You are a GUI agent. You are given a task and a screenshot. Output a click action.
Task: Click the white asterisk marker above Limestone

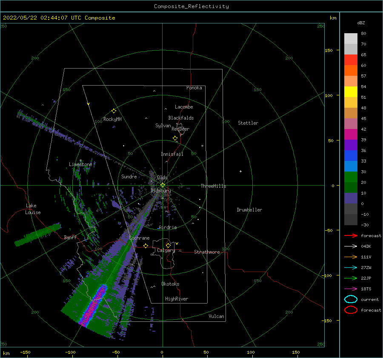[x=80, y=160]
